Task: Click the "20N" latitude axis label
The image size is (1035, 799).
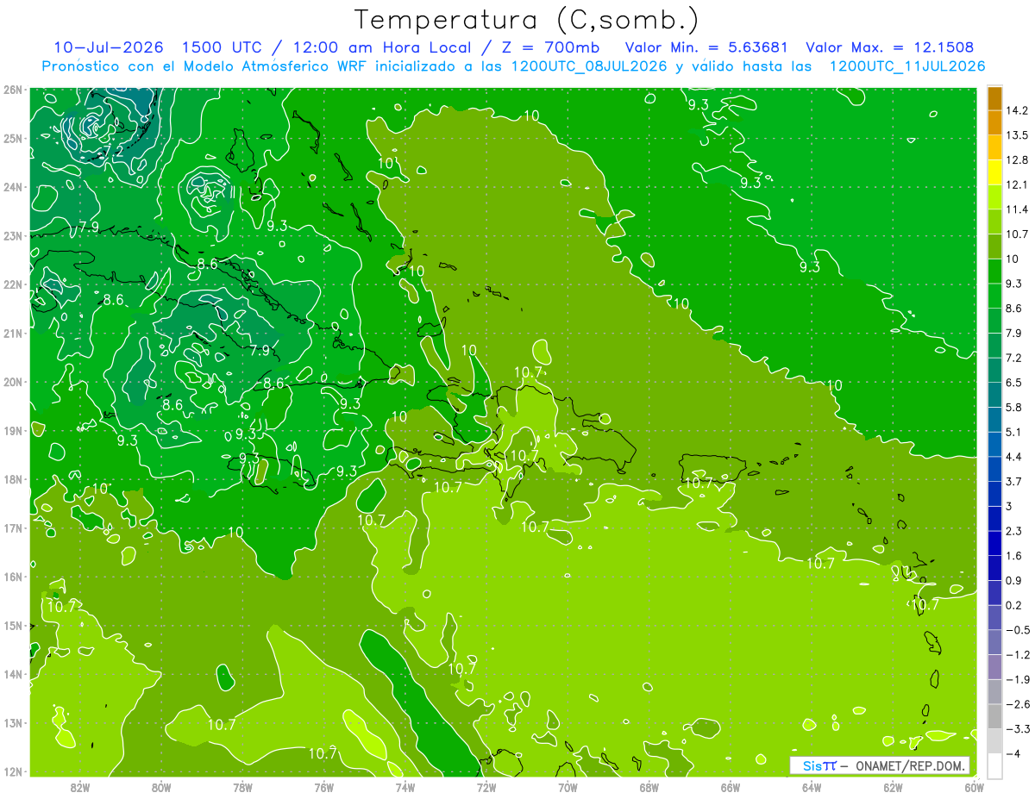Action: (x=12, y=382)
